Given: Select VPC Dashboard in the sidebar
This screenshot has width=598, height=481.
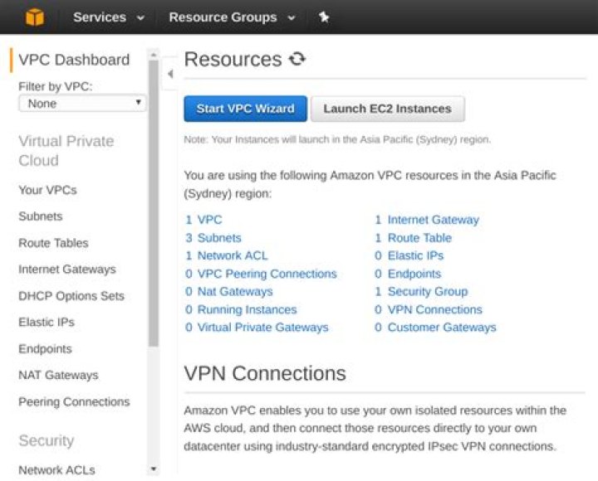Looking at the screenshot, I should (x=74, y=60).
